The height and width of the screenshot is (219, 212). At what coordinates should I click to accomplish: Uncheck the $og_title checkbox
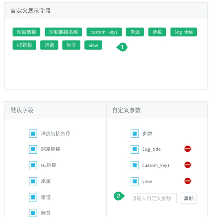[135, 149]
